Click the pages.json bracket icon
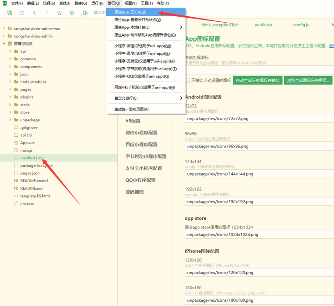This screenshot has height=306, width=334. [16, 173]
